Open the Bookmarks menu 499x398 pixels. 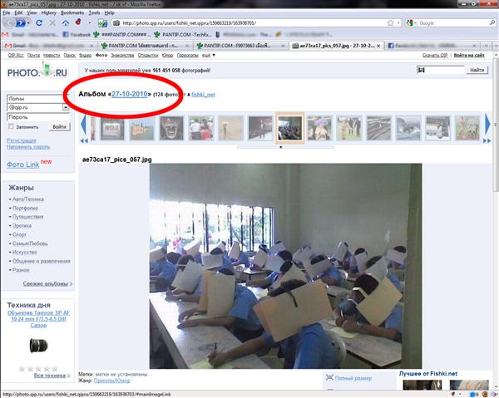[x=72, y=12]
